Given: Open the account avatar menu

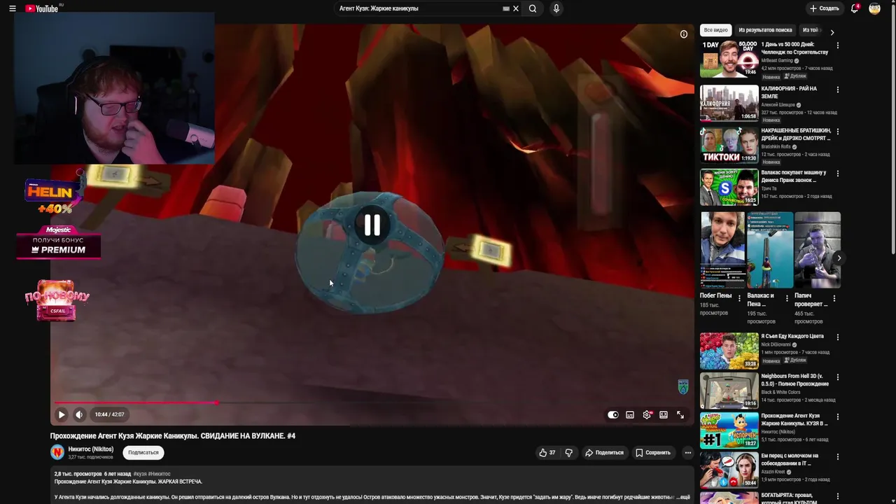Looking at the screenshot, I should click(x=874, y=8).
